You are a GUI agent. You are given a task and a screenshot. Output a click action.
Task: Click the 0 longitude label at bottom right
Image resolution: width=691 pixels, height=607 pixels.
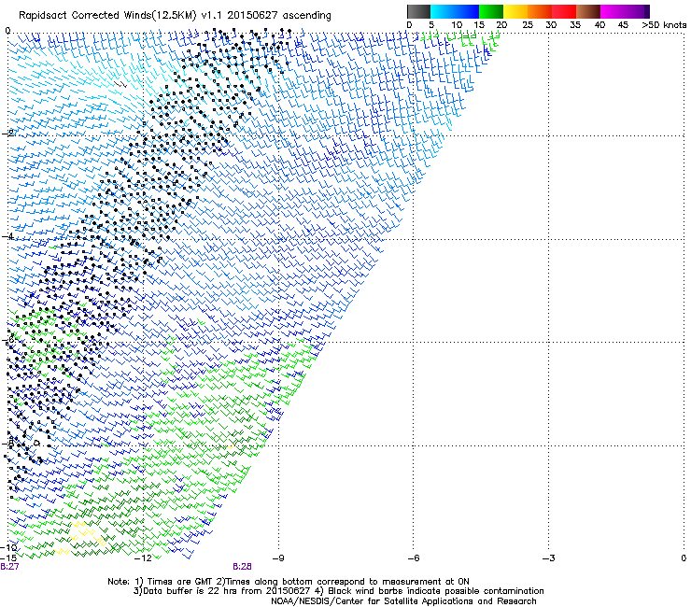pyautogui.click(x=684, y=558)
